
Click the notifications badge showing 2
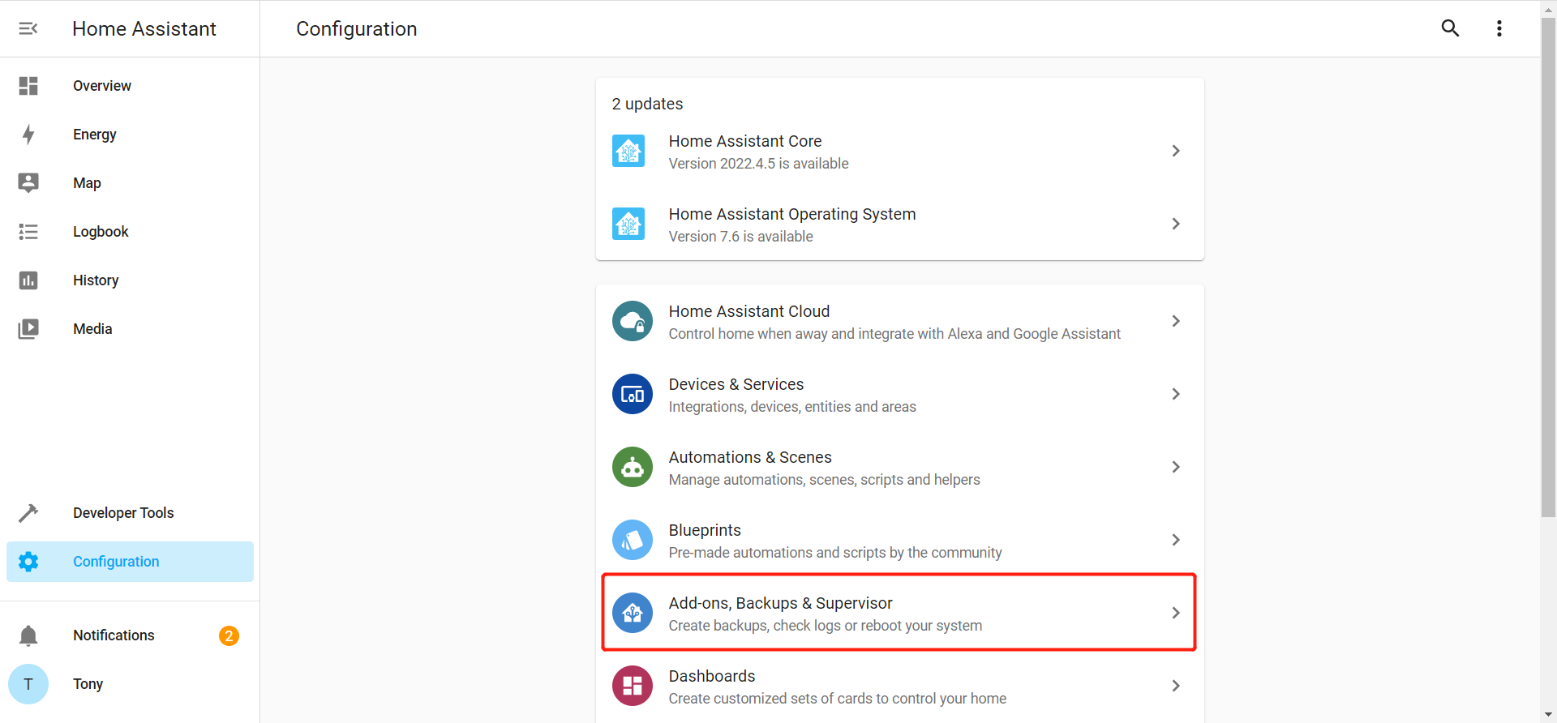tap(229, 635)
